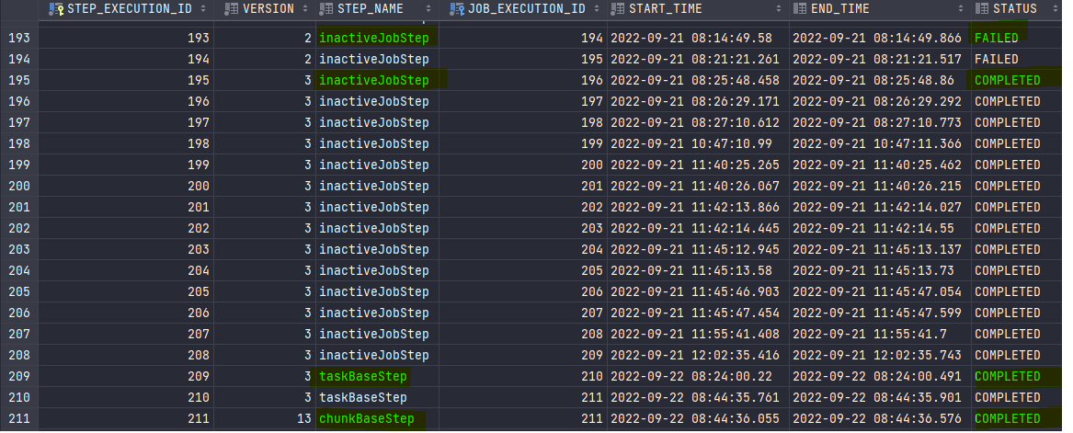This screenshot has width=1073, height=433.
Task: Click end time 2022-09-21 08:26:29.292
Action: point(876,101)
